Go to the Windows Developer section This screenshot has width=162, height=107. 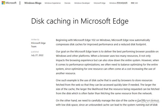tap(82, 3)
